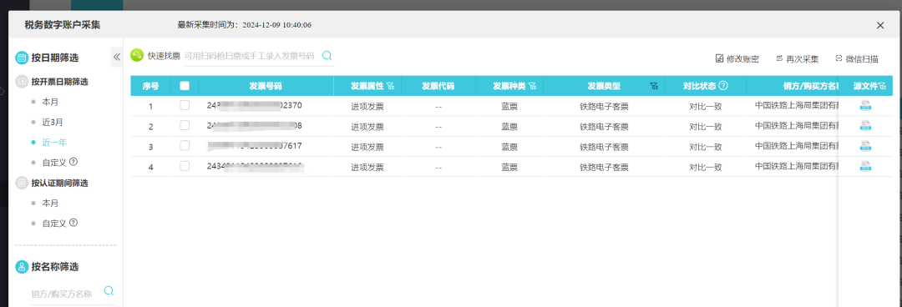Select 自定义 under 按认证期间筛选
This screenshot has height=307, width=902.
(x=54, y=223)
